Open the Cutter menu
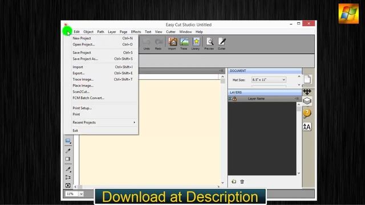 point(171,32)
